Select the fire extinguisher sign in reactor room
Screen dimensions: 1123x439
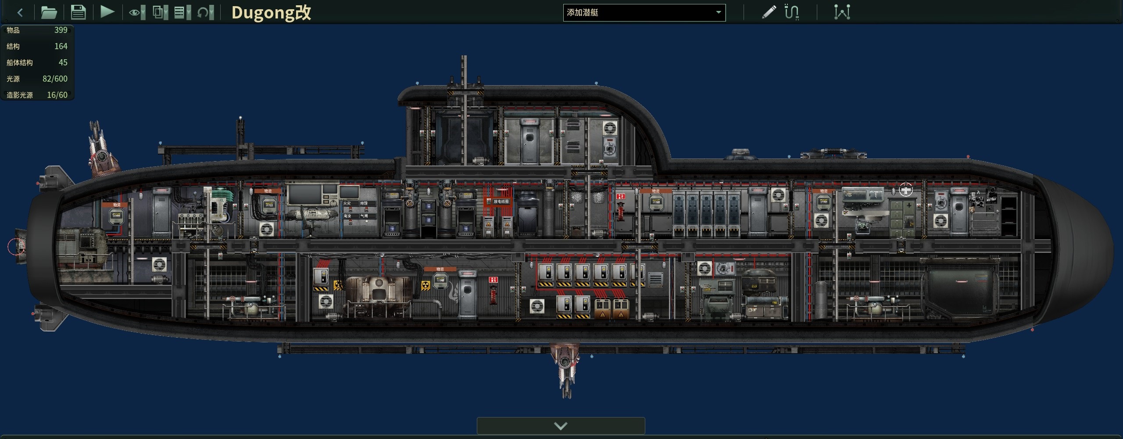coord(494,279)
